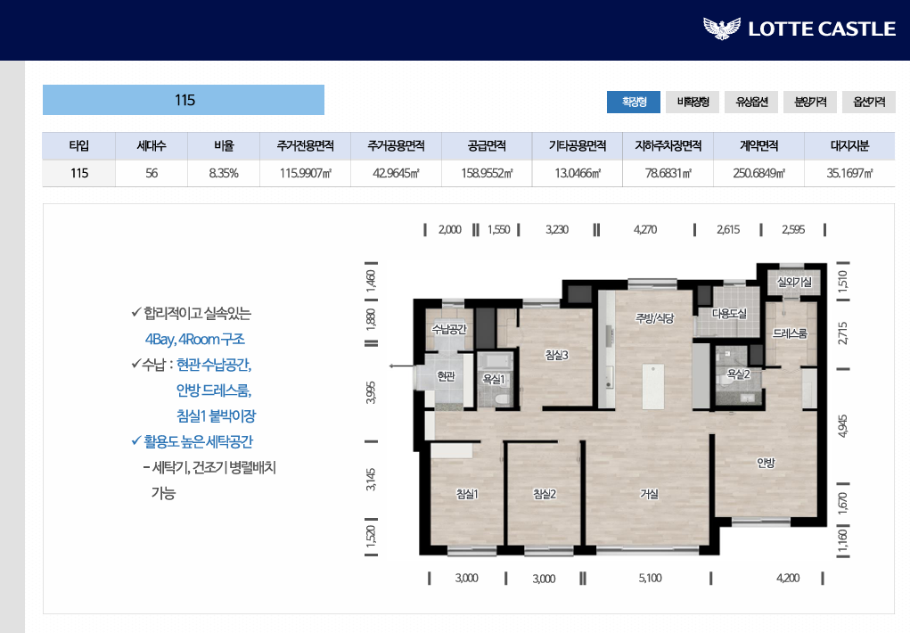Click the 비율 column header
Image resolution: width=910 pixels, height=633 pixels.
[224, 145]
